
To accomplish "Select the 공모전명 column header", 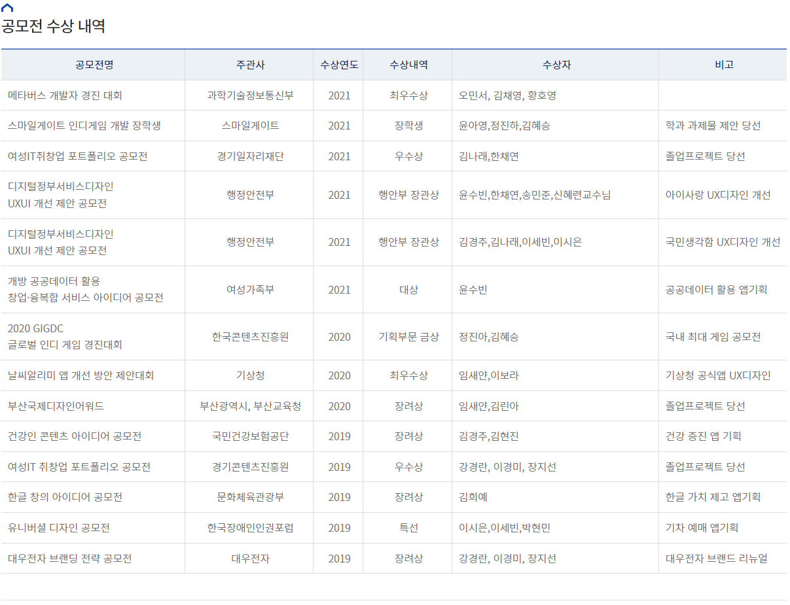I will point(94,65).
